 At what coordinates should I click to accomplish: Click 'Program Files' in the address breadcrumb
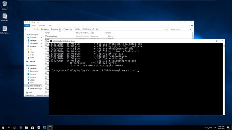[68, 29]
